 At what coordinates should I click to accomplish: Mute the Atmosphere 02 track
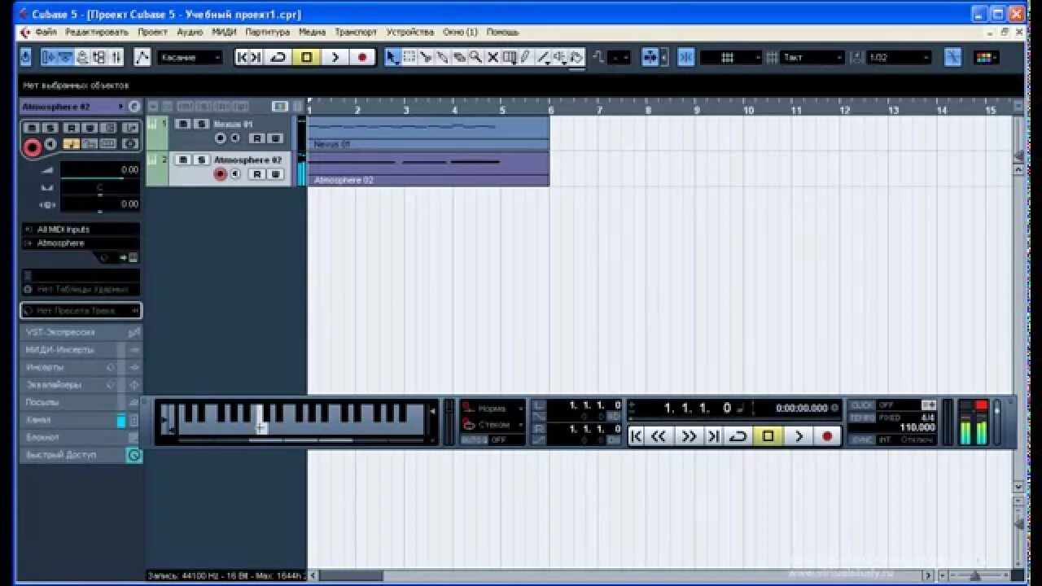coord(184,160)
